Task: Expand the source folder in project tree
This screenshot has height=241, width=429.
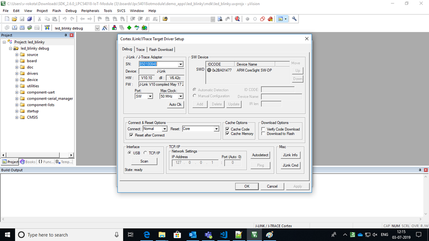Action: [17, 54]
